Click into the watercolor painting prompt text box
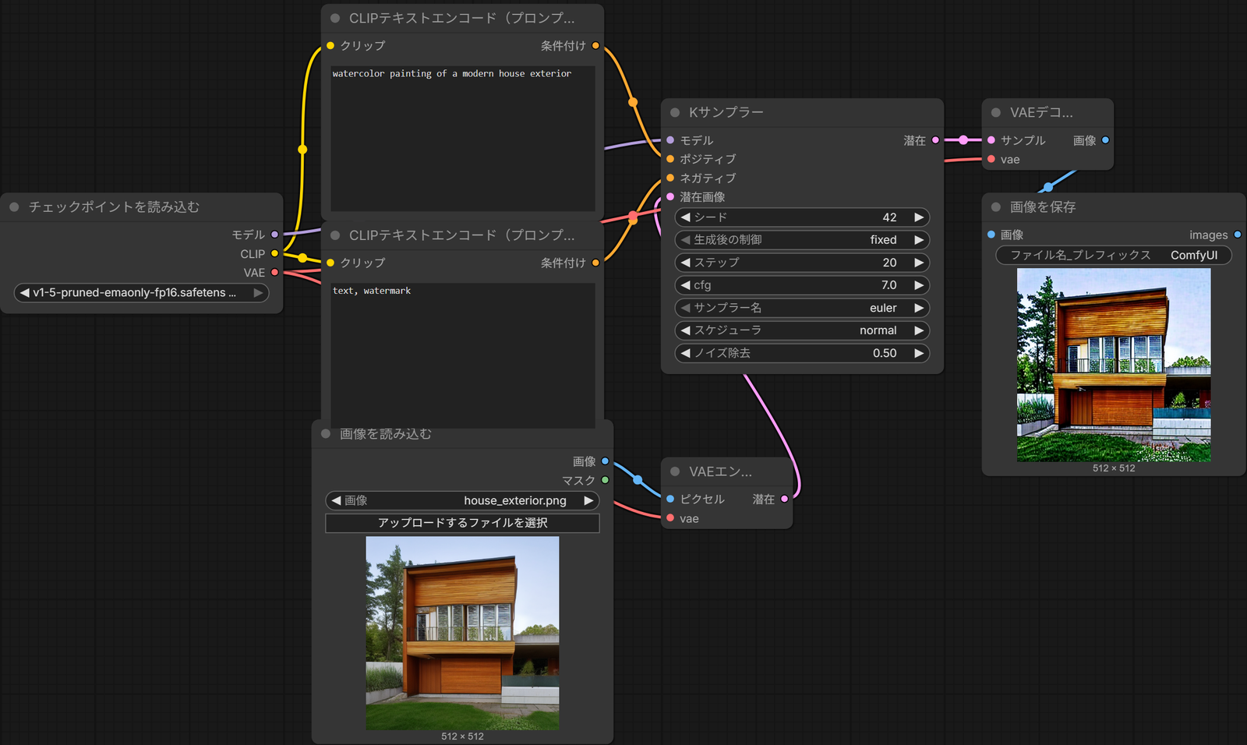 click(463, 139)
